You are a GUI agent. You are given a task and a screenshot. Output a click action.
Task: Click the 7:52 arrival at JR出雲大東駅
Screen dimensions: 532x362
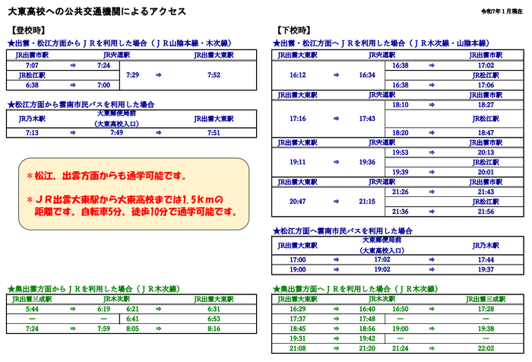point(214,75)
